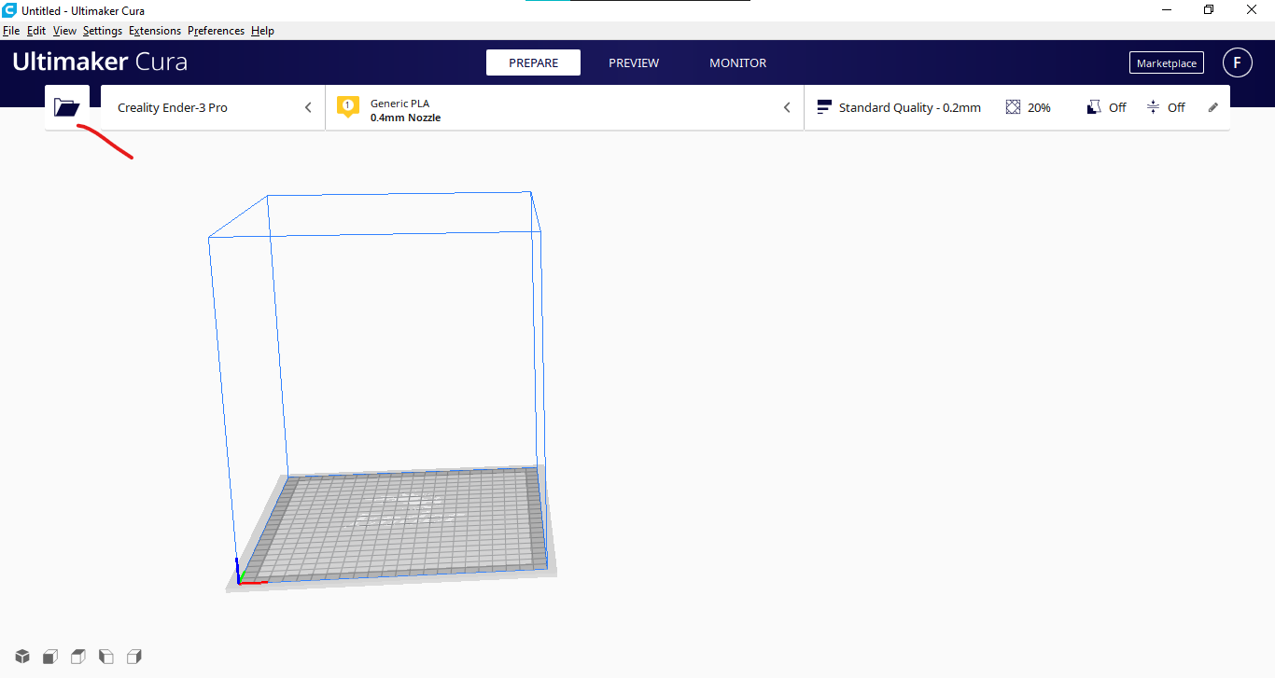Open the Extensions menu
The width and height of the screenshot is (1275, 678).
155,31
